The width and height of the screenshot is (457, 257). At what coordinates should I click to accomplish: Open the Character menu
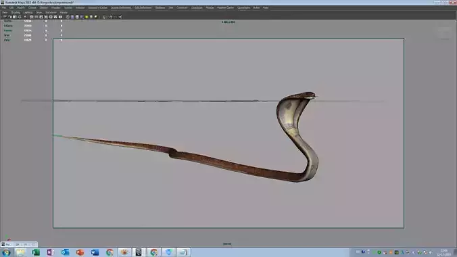(197, 7)
